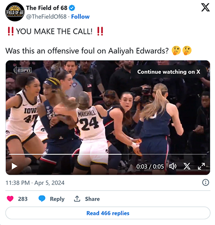Open the tweet info circle icon

pyautogui.click(x=205, y=183)
